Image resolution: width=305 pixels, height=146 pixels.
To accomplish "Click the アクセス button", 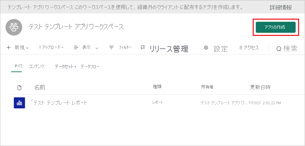I will pyautogui.click(x=249, y=48).
